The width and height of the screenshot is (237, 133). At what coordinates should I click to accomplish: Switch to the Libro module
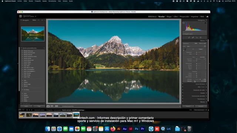pos(176,17)
